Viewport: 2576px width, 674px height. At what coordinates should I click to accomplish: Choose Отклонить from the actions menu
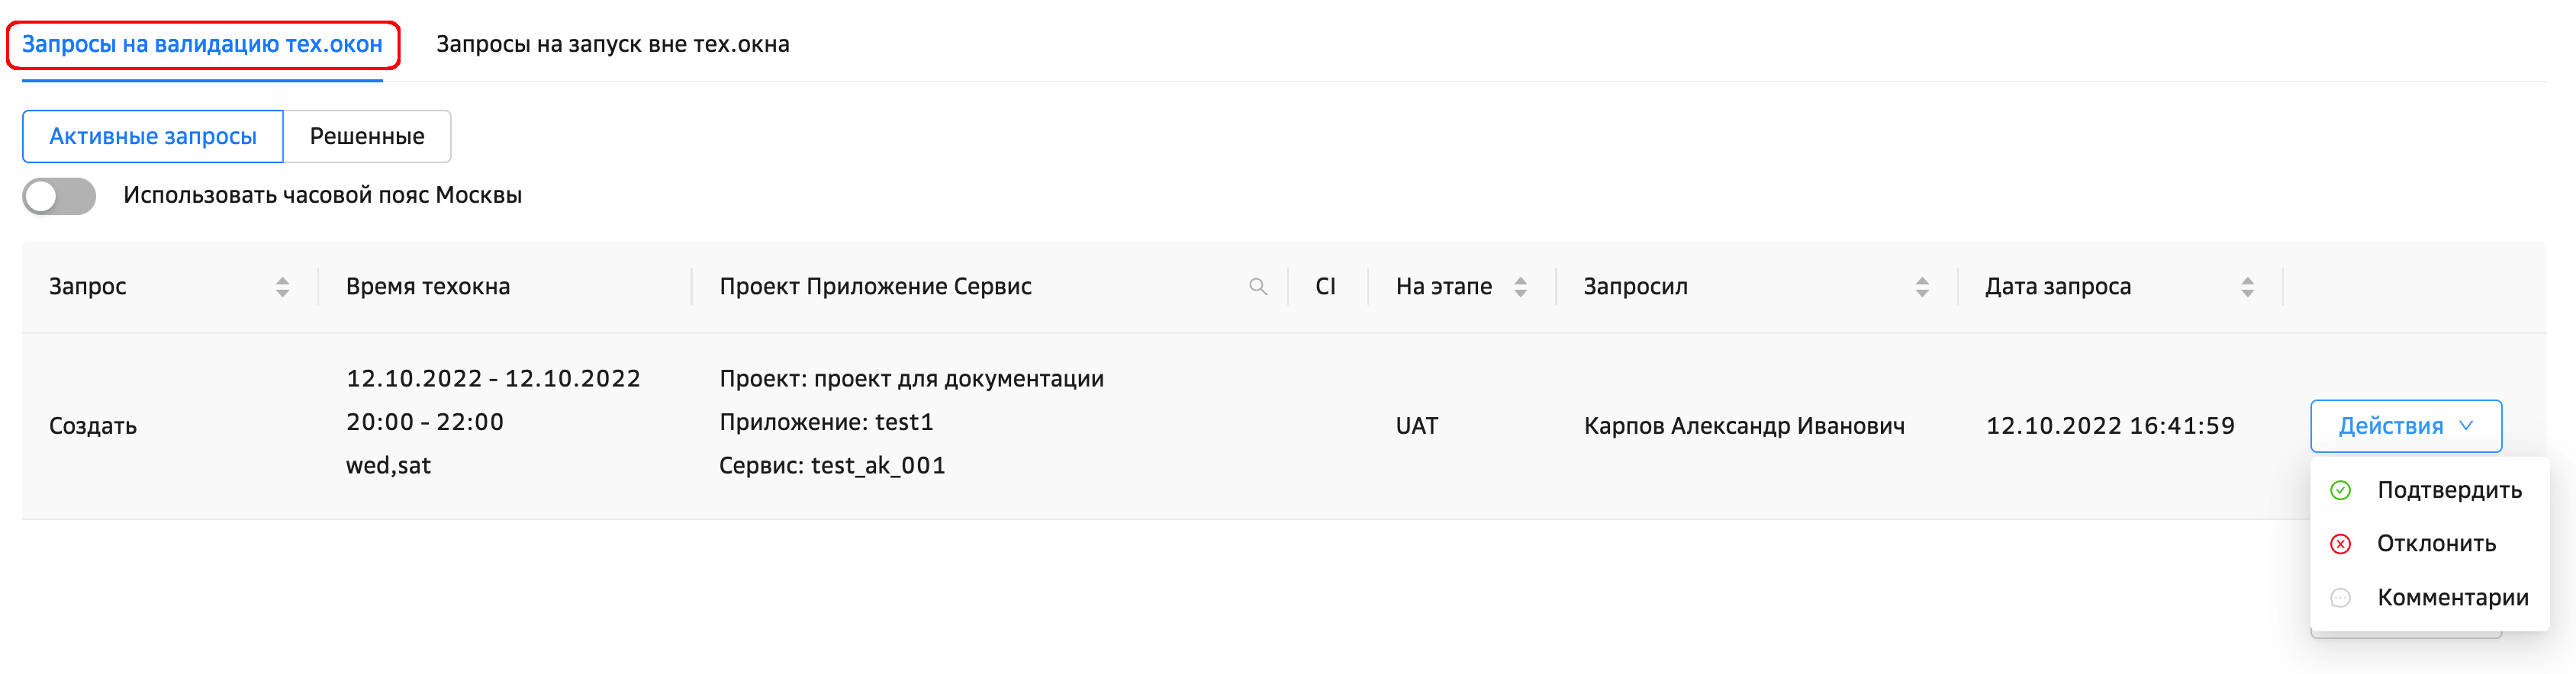coord(2436,544)
